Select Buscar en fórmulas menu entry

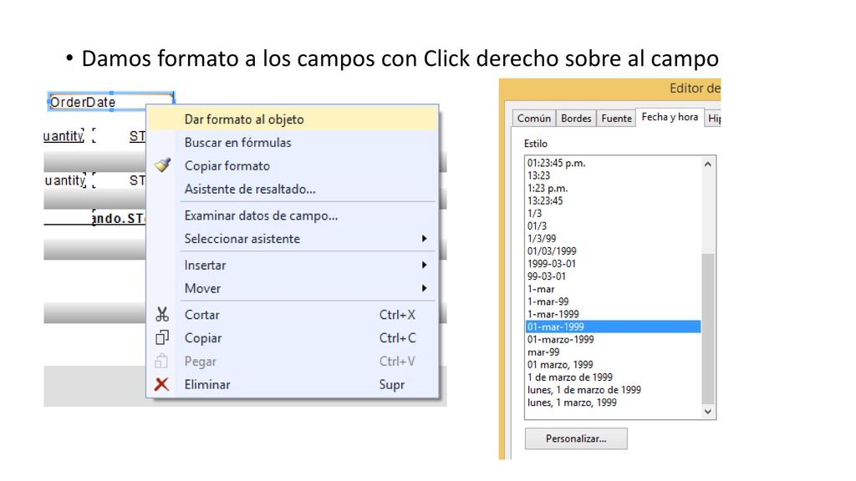(x=293, y=142)
